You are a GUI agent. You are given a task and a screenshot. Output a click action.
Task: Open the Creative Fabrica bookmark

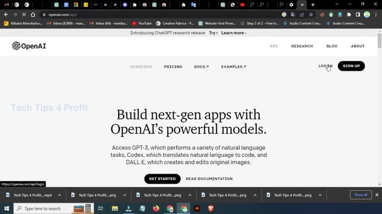(175, 23)
